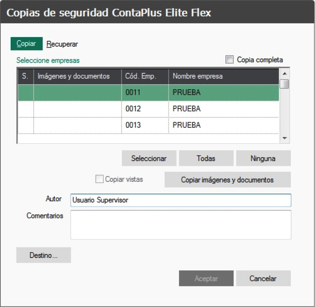The height and width of the screenshot is (307, 315).
Task: Click the S. column header
Action: (26, 76)
